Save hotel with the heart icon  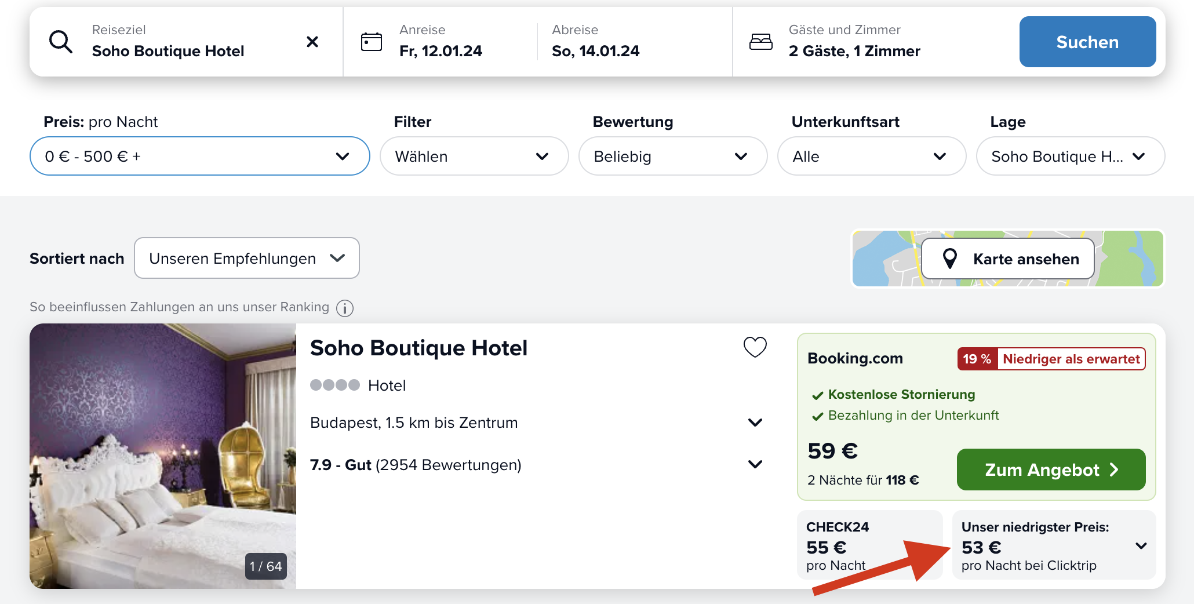755,347
